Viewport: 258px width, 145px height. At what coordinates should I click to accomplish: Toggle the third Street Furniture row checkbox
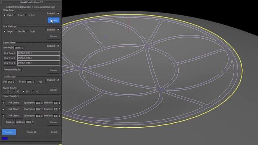coord(3,116)
